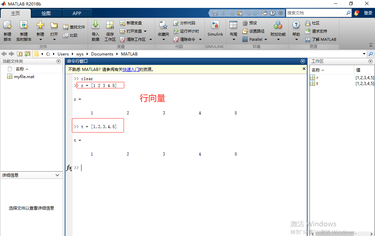
Task: Save workspace with 保存工作区
Action: click(110, 31)
